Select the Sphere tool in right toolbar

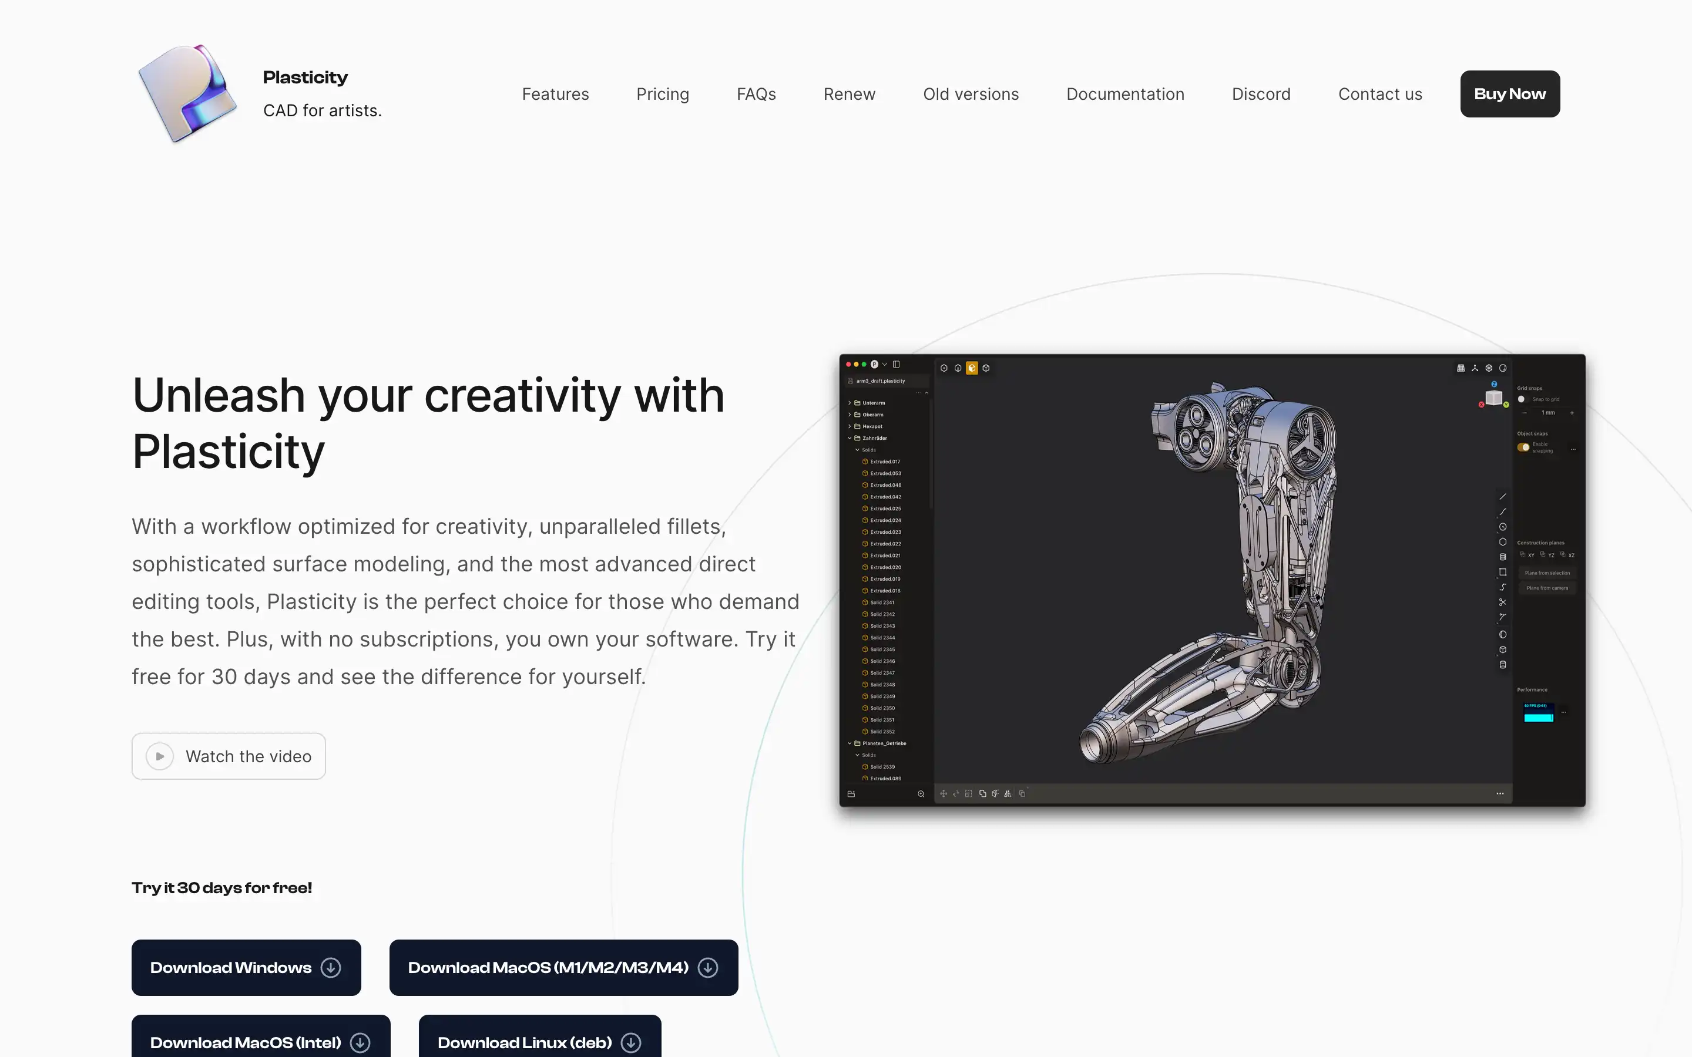(1502, 635)
